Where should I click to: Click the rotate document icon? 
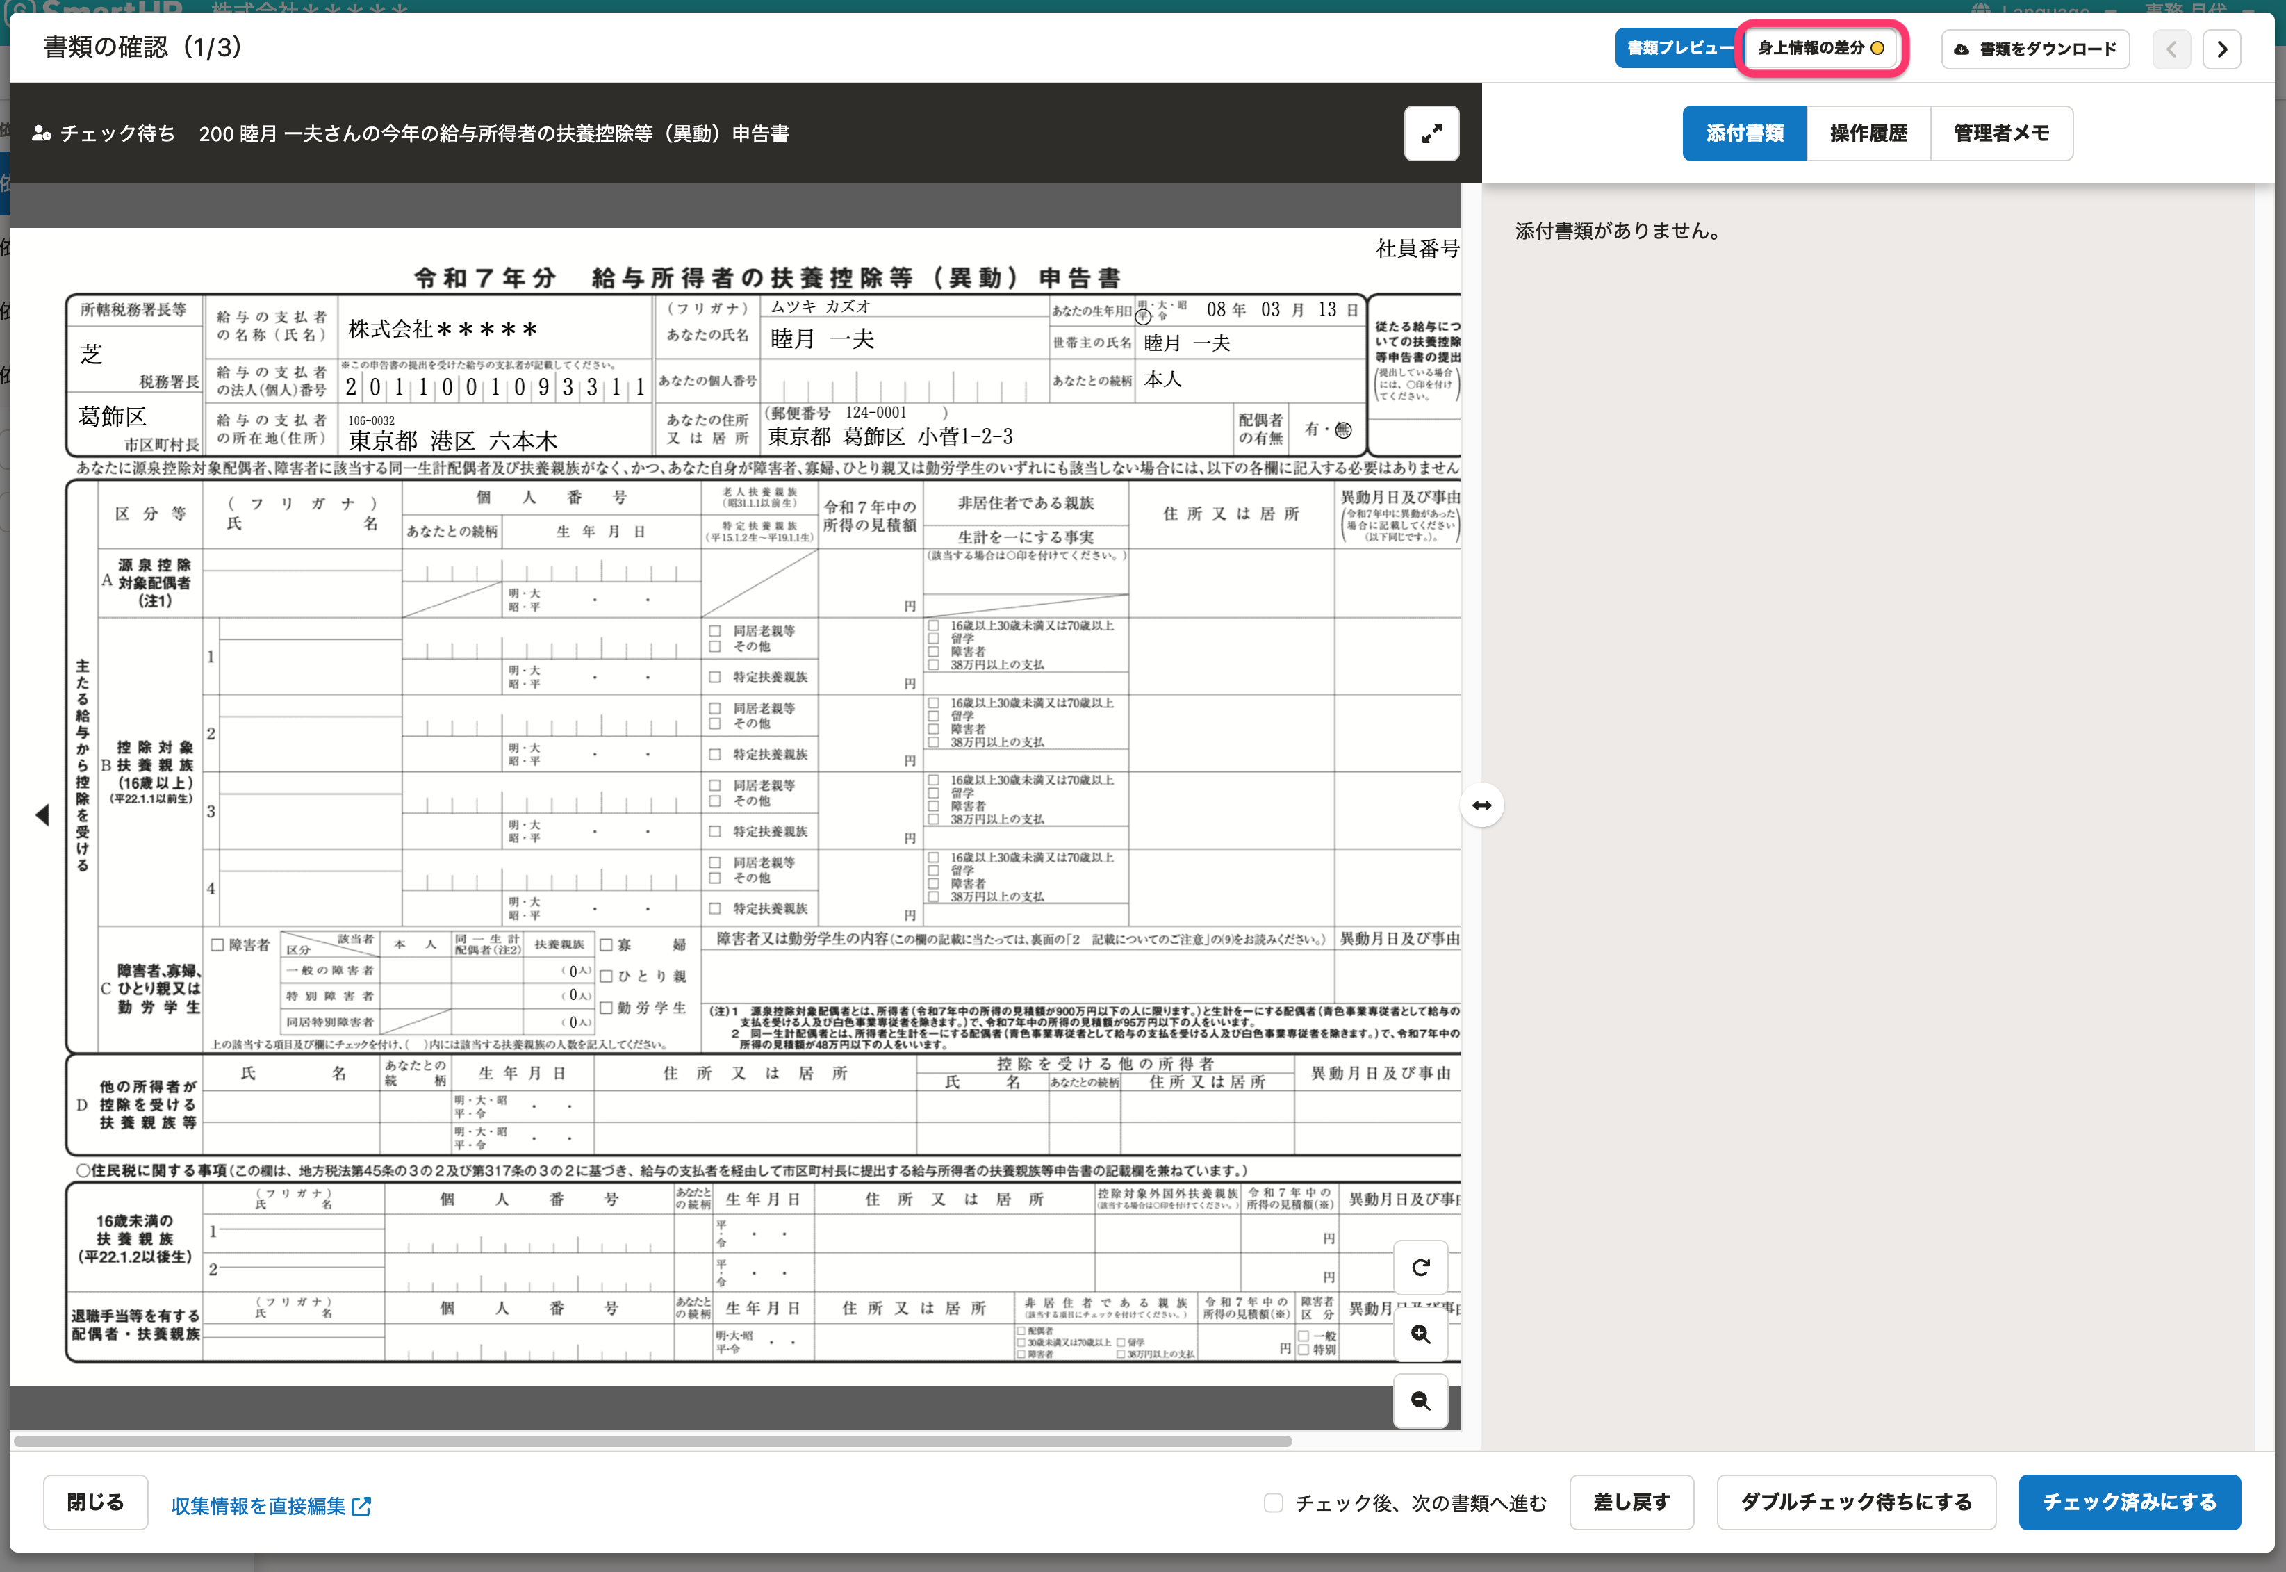(x=1420, y=1268)
